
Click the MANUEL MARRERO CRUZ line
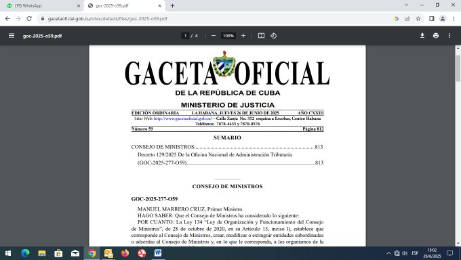click(191, 209)
